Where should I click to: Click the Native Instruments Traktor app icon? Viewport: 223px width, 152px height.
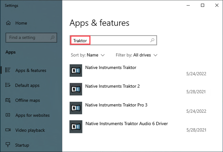76,70
